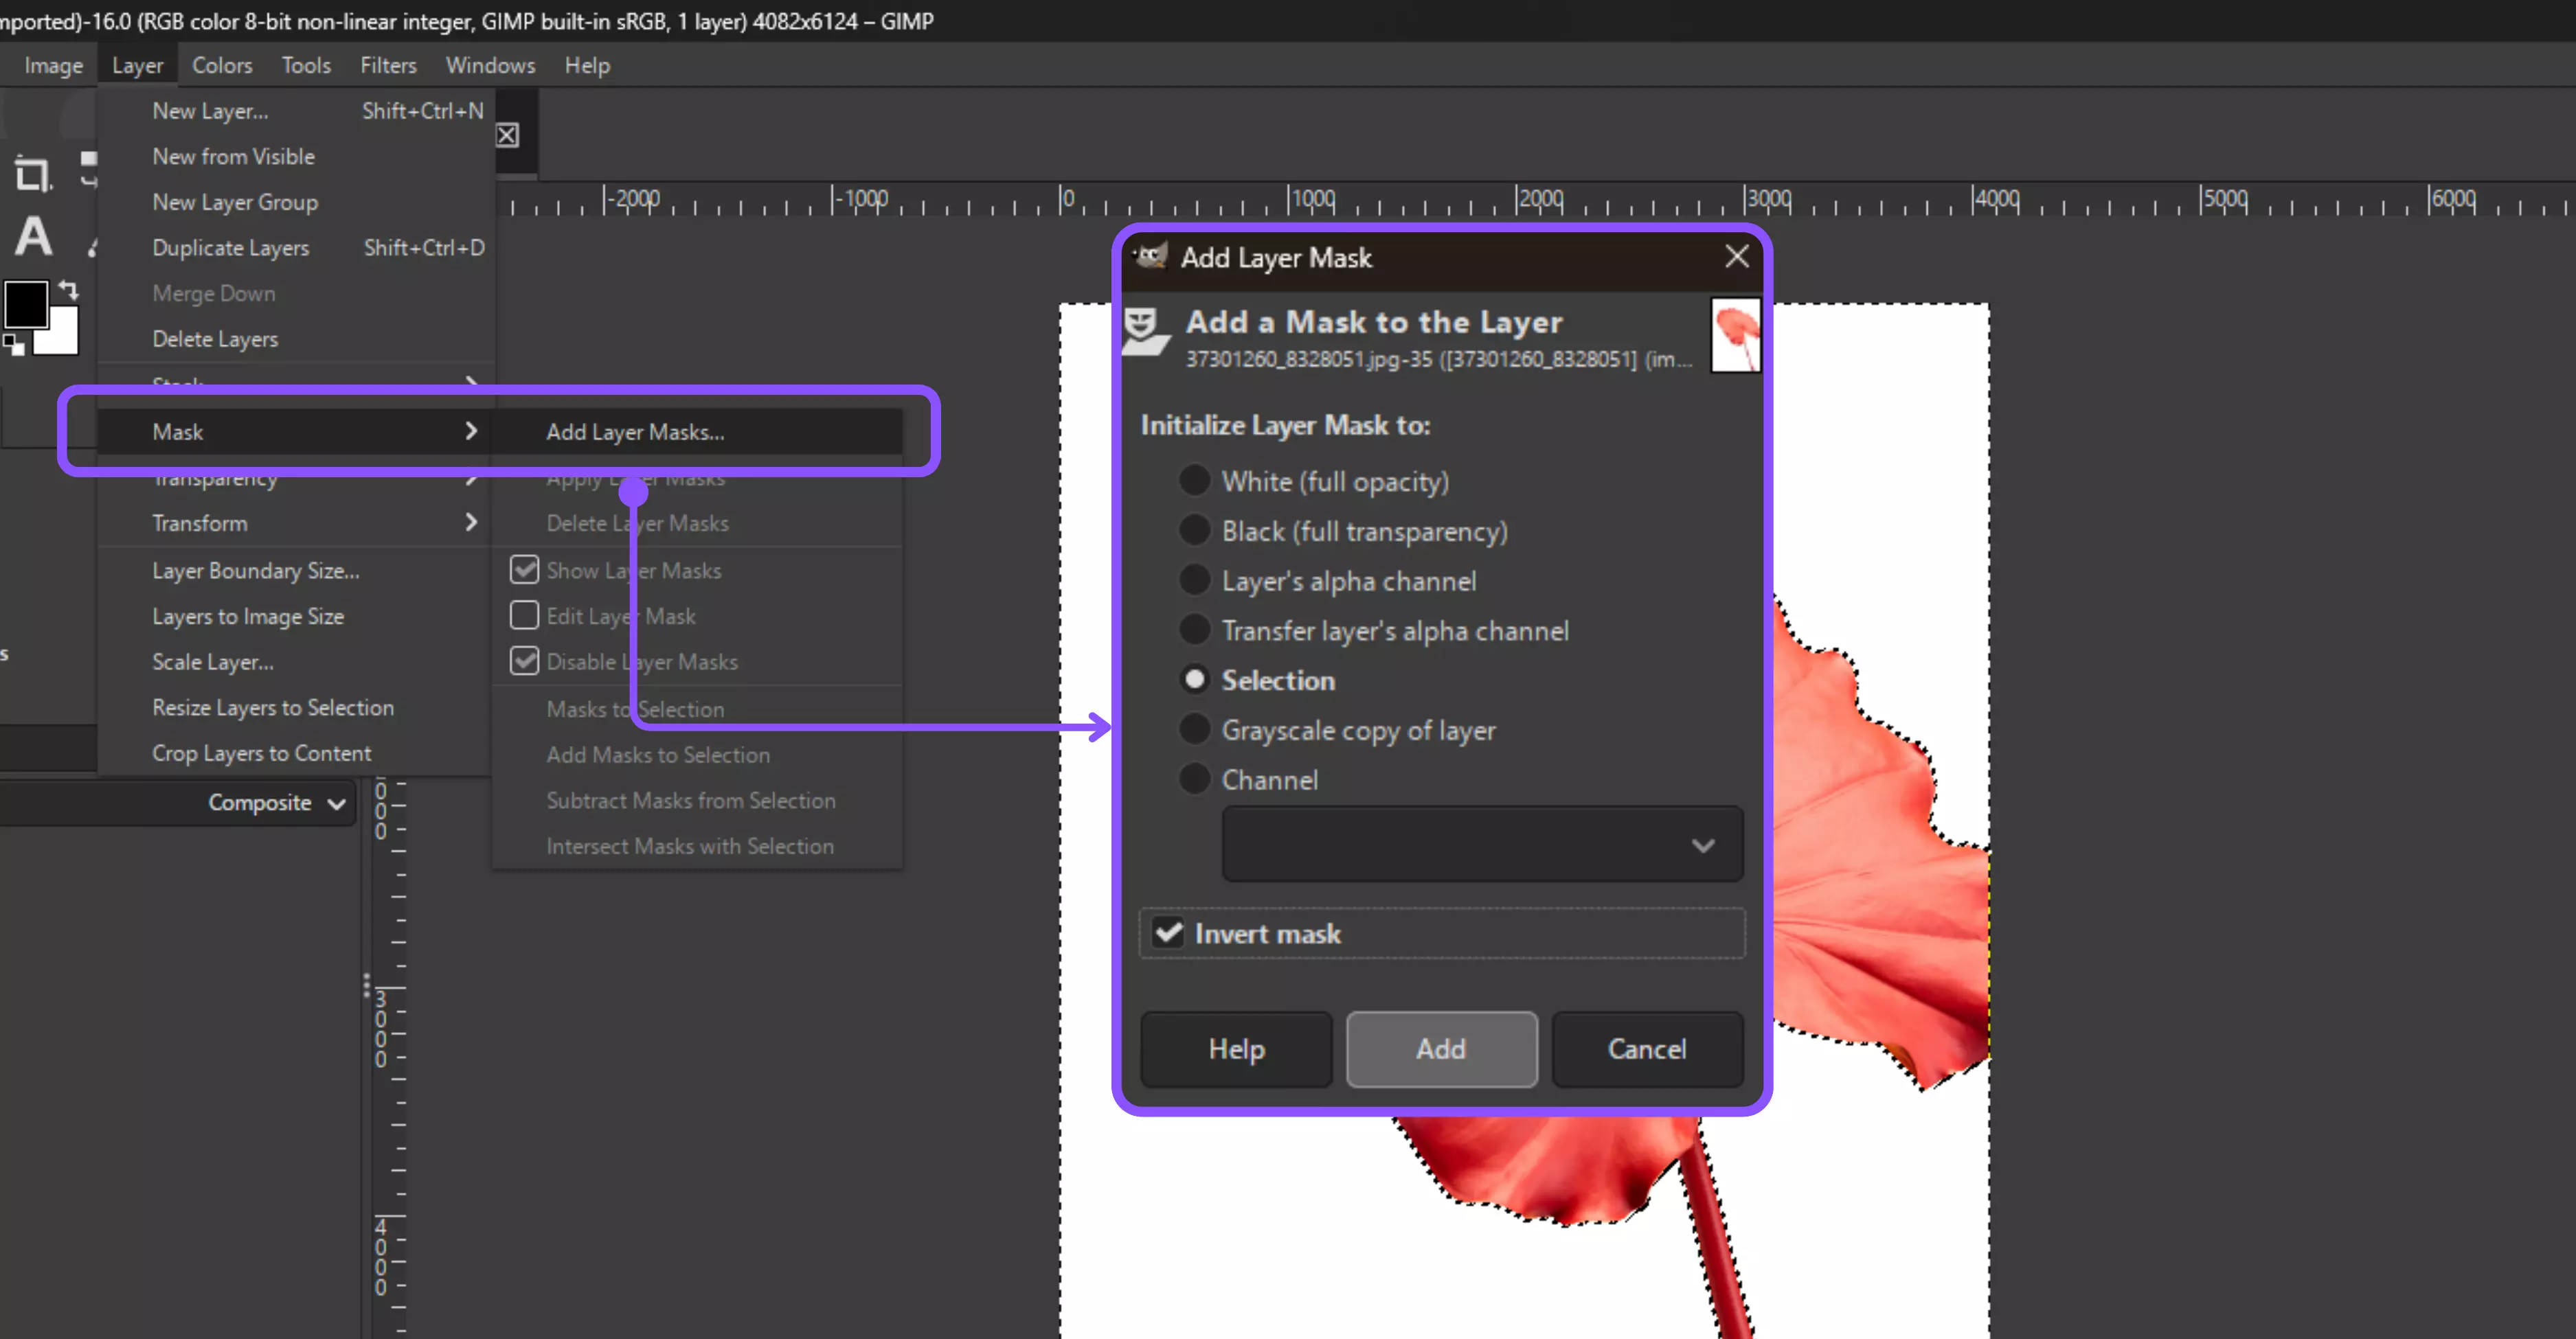Select Black (full transparency) radio option
The height and width of the screenshot is (1339, 2576).
tap(1194, 529)
